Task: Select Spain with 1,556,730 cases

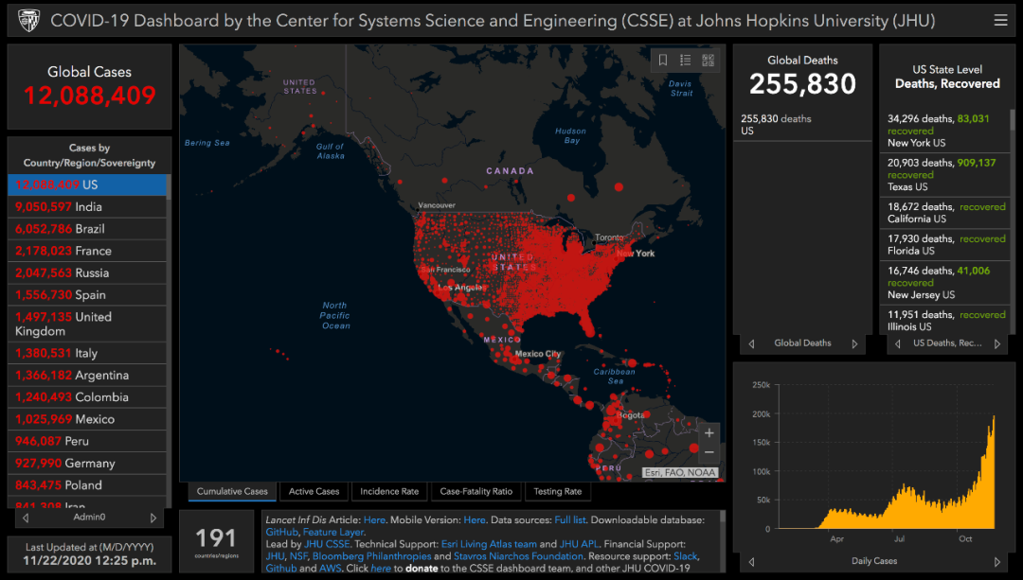Action: 87,295
